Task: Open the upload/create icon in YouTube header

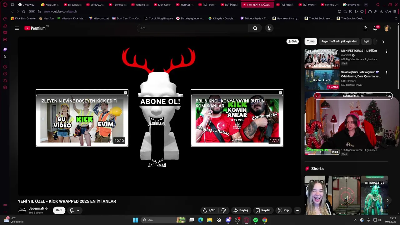Action: click(x=365, y=28)
